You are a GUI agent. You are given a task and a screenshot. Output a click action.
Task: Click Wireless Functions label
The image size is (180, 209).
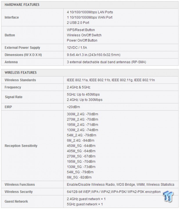20,185
